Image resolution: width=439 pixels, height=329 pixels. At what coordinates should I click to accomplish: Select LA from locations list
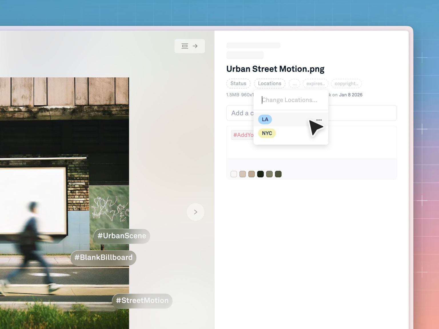click(x=265, y=119)
